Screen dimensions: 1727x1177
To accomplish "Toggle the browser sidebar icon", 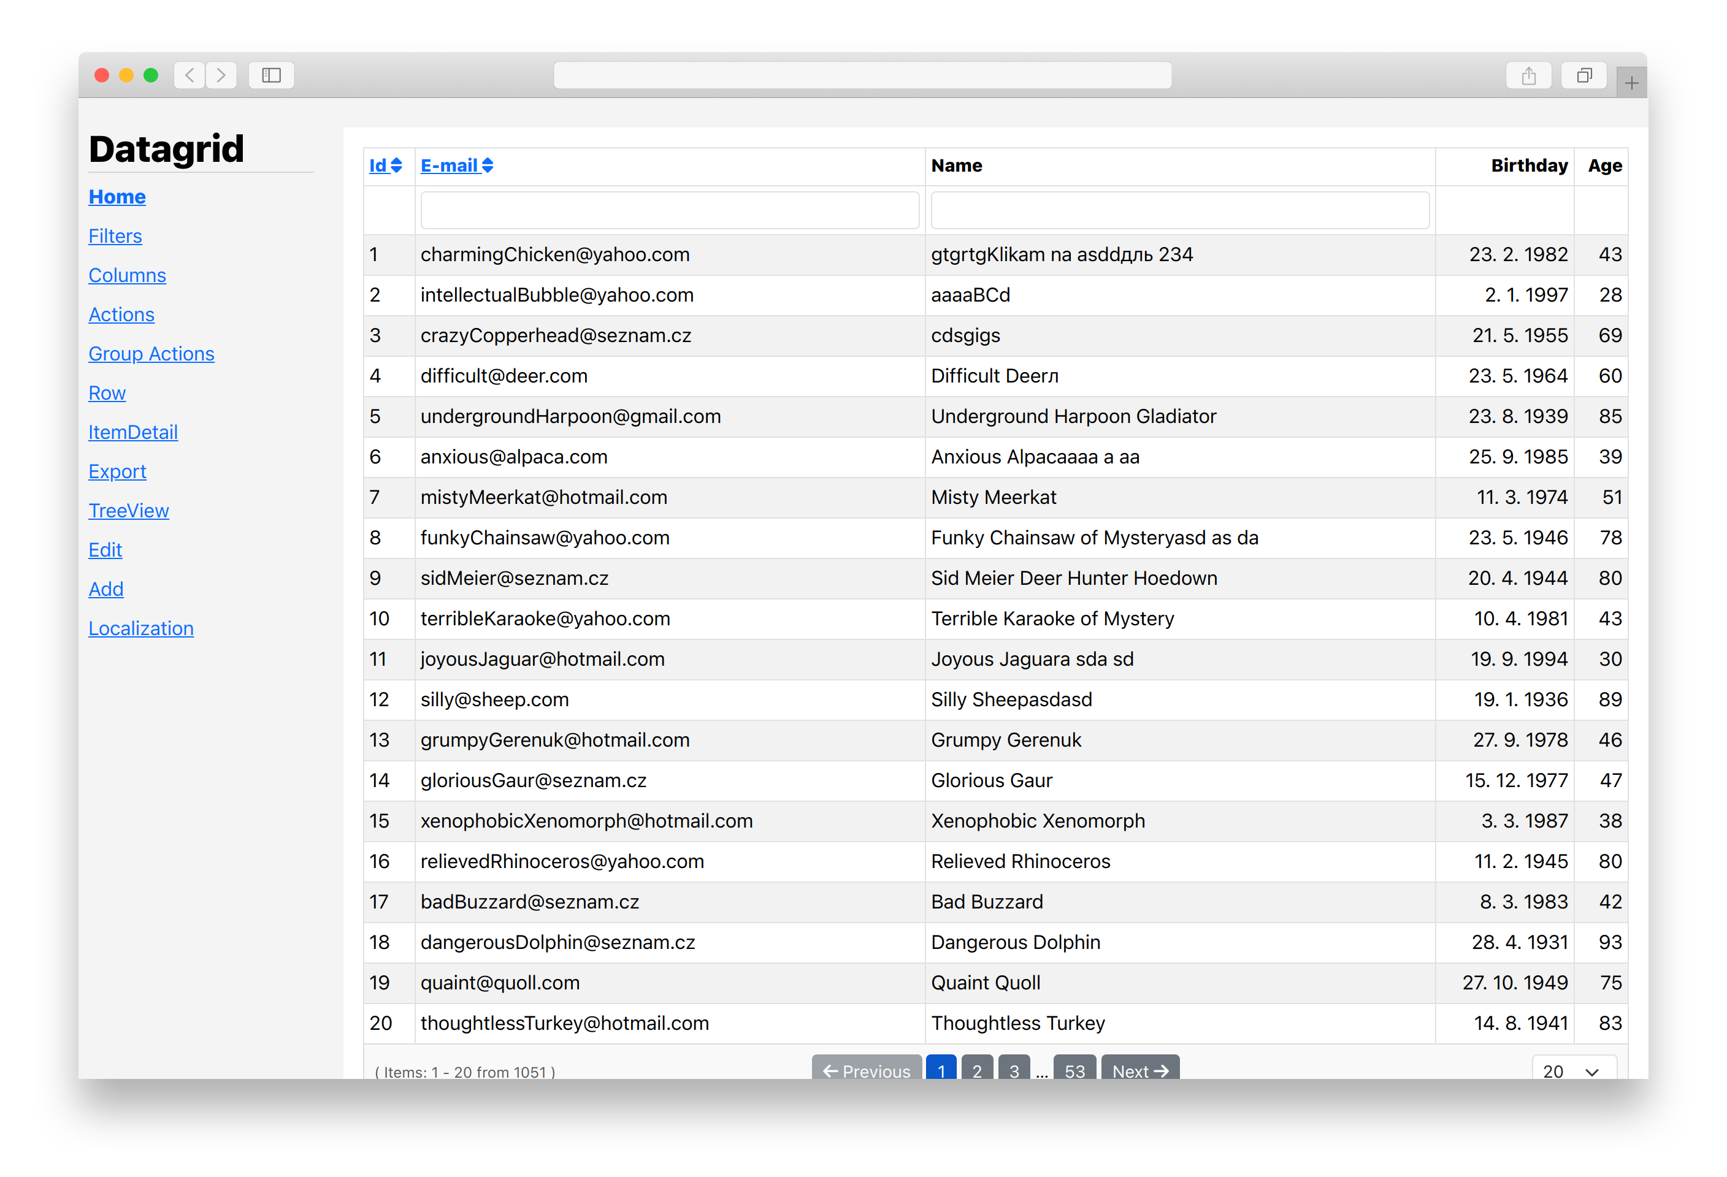I will (271, 75).
